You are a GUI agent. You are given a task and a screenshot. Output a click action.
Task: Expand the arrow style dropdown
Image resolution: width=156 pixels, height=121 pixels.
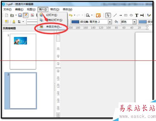[23, 22]
